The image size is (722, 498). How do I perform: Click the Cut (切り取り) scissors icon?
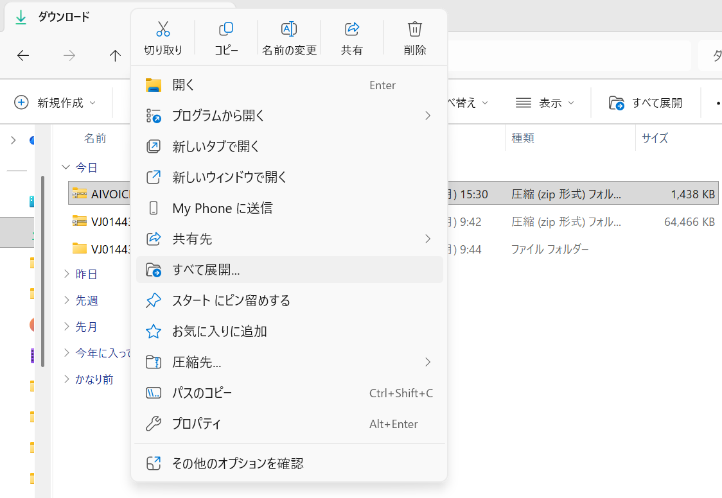pyautogui.click(x=163, y=30)
